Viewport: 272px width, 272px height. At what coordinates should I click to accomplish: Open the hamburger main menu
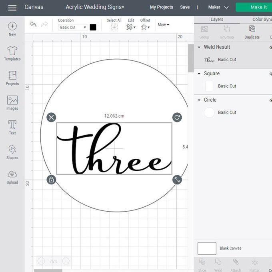pos(12,8)
